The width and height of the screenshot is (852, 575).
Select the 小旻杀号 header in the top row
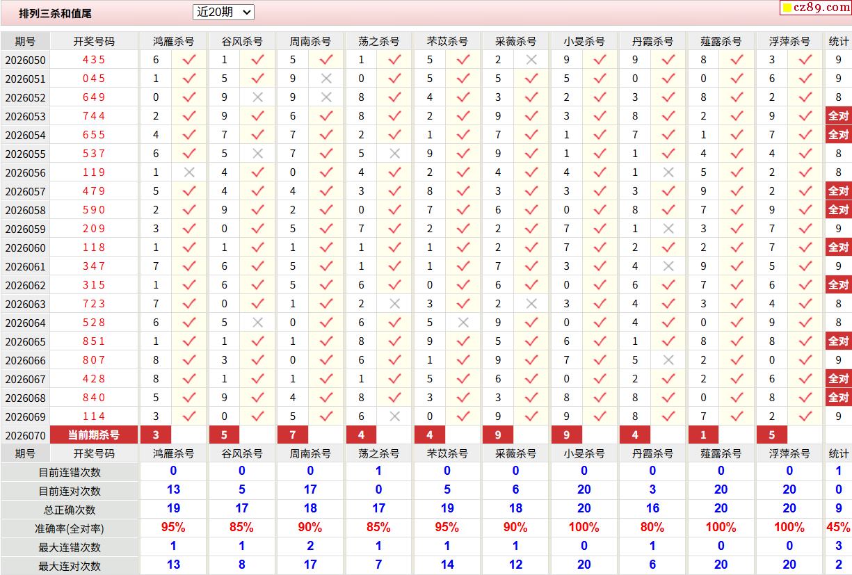pyautogui.click(x=584, y=41)
